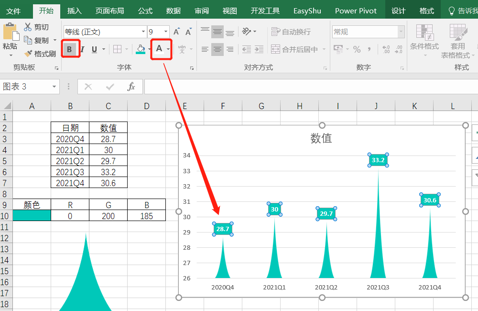Decrease font size with smaller A icon
The height and width of the screenshot is (311, 478).
pos(189,32)
